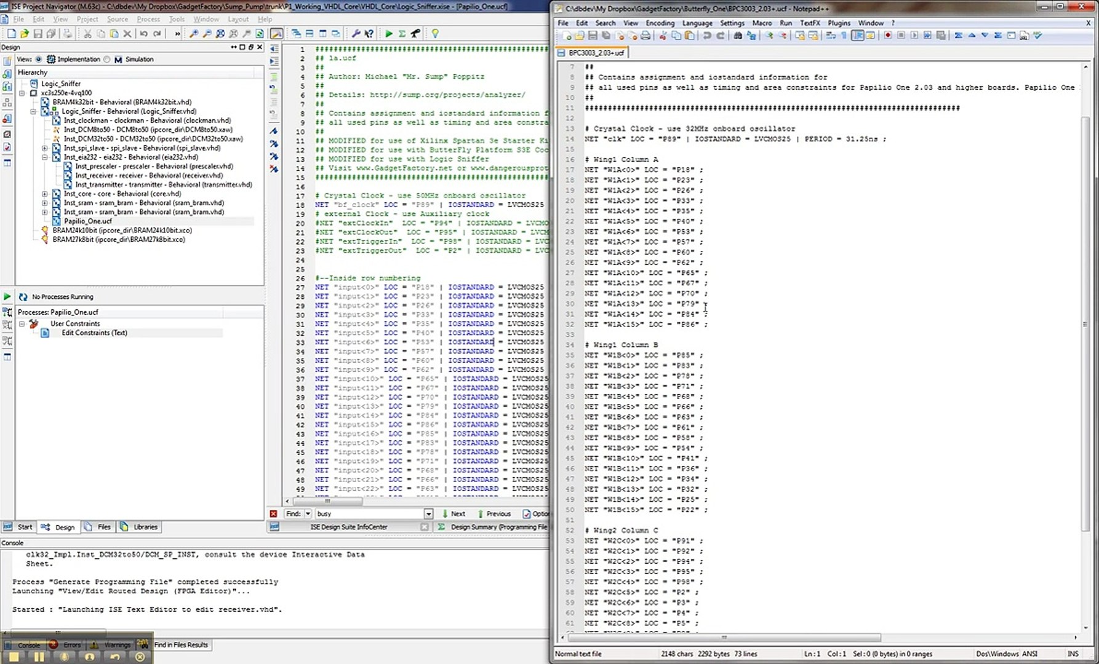The image size is (1099, 664).
Task: Click the Save icon in ISE toolbar
Action: [x=38, y=34]
